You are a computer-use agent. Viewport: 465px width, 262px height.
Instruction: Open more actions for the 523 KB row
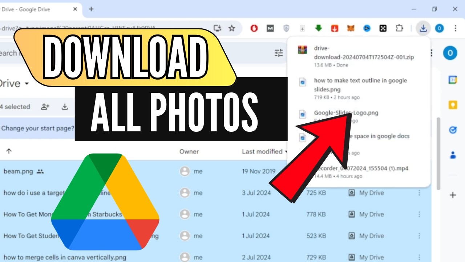[419, 236]
